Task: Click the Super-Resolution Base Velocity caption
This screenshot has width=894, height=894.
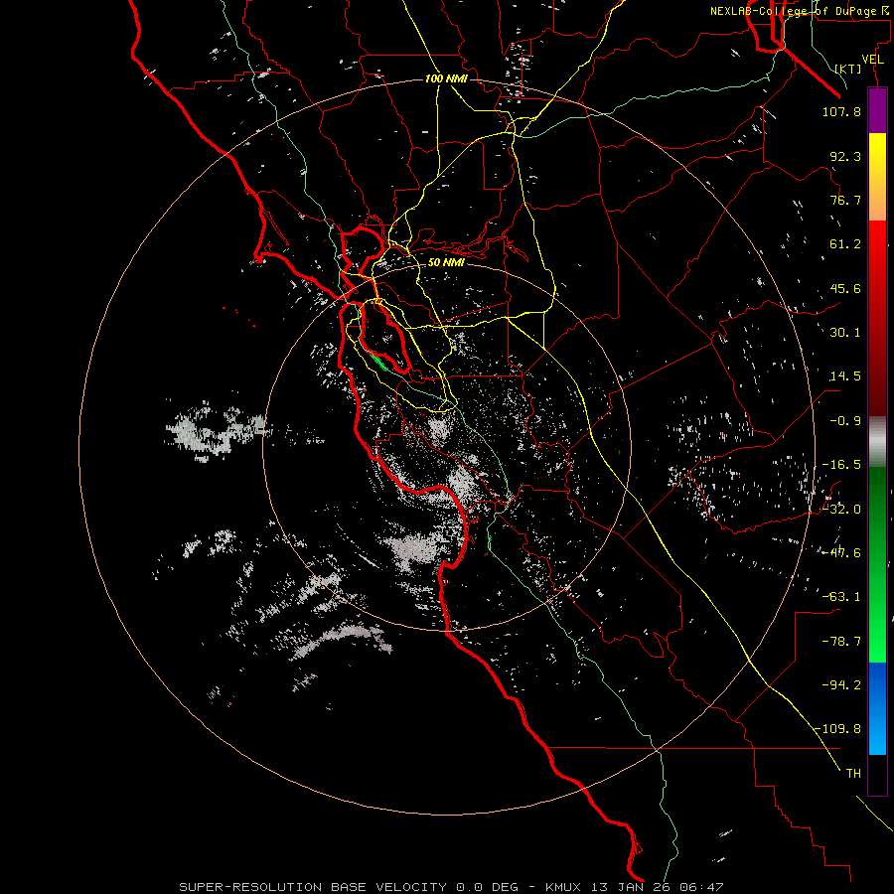Action: coord(451,887)
